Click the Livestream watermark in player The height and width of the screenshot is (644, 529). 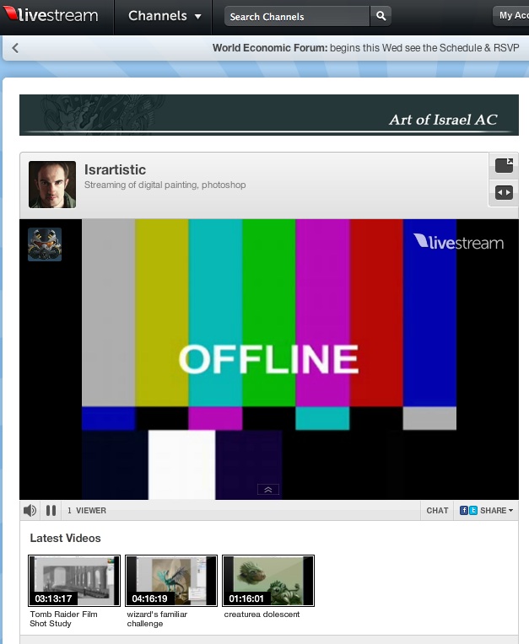tap(458, 242)
